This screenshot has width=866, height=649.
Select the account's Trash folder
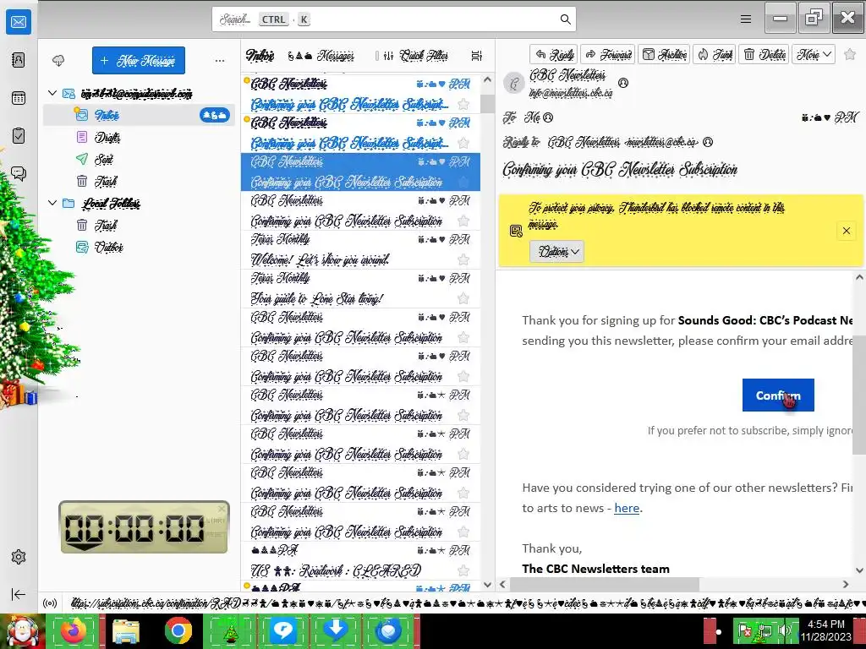tap(140, 181)
